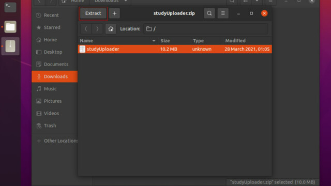
Task: Open search in the archive manager
Action: (209, 13)
